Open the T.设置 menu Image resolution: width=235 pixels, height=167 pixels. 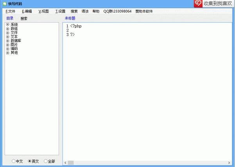(x=60, y=11)
